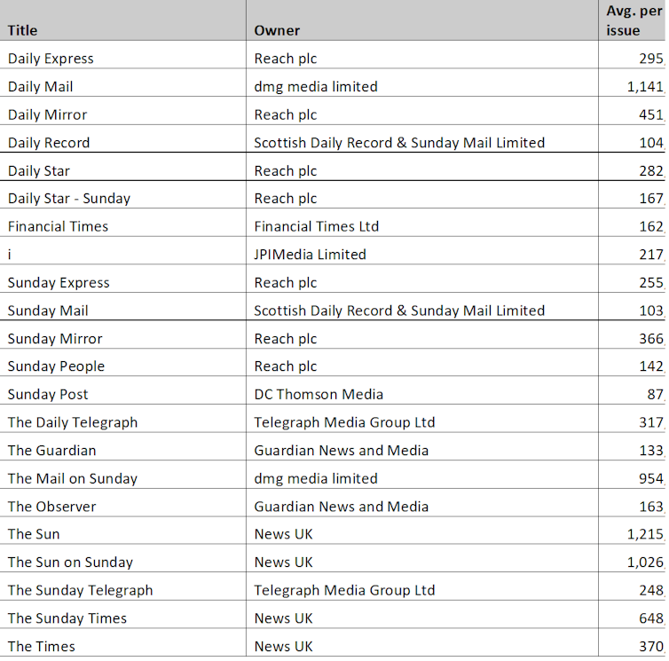Click The Sunday Times title cell

coord(67,618)
